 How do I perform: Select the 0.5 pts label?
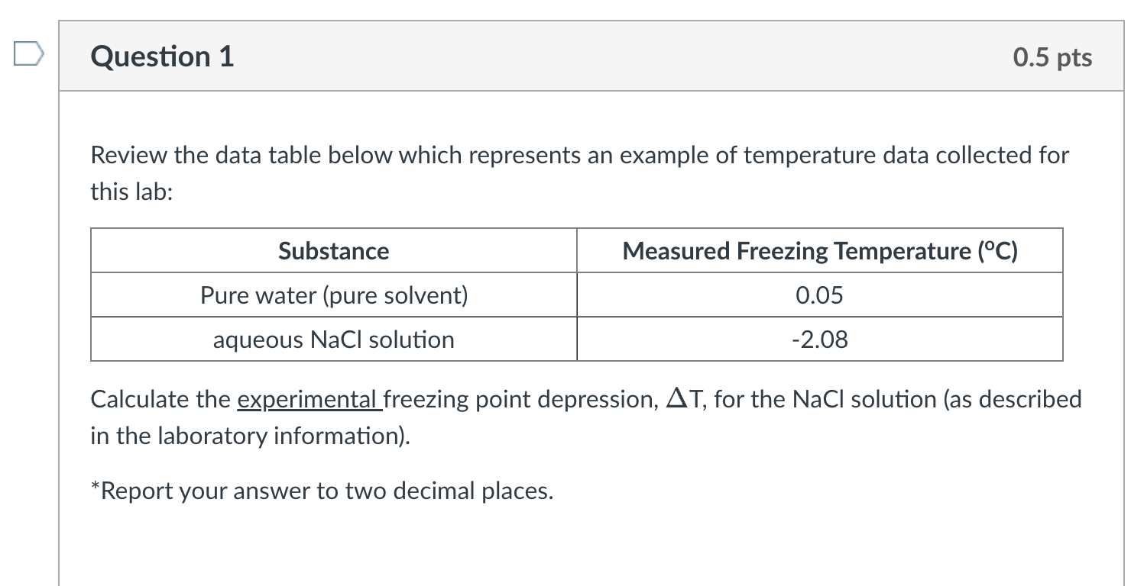pos(1052,56)
